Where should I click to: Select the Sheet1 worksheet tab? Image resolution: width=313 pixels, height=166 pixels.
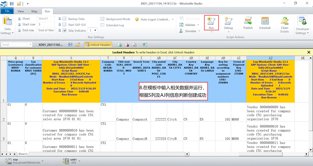[x=23, y=154]
